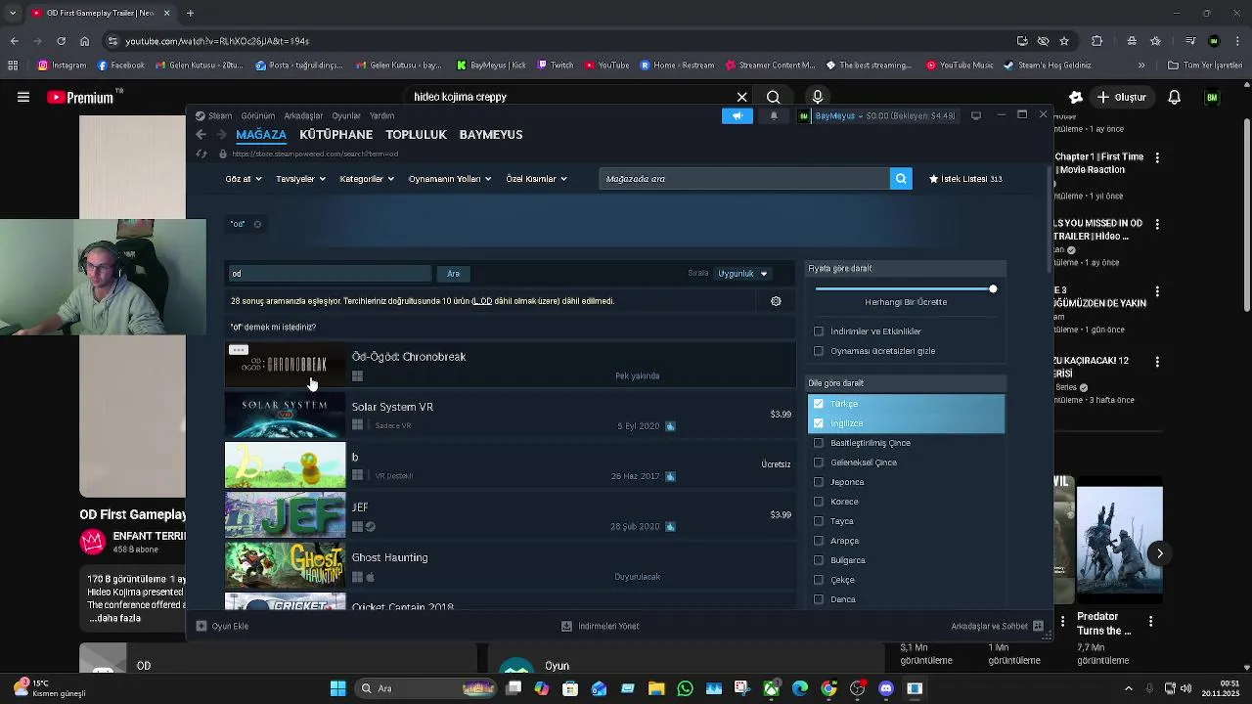Click YouTube Oluştur create button
This screenshot has width=1252, height=704.
click(x=1121, y=97)
